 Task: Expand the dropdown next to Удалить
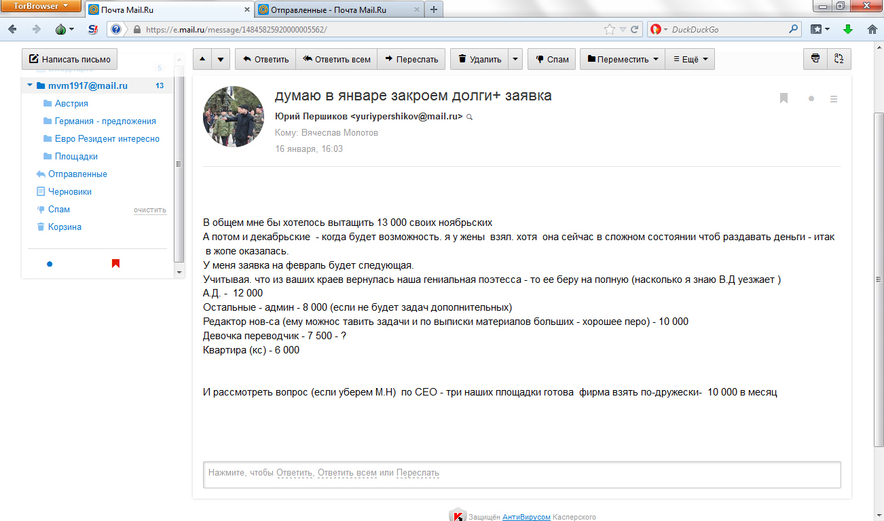(515, 59)
